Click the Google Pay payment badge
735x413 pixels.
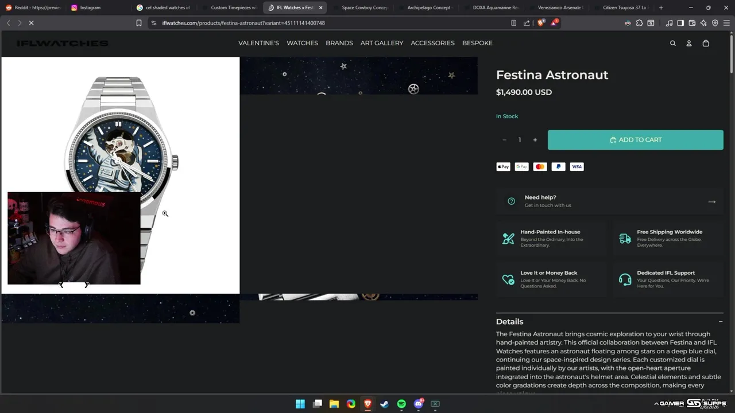pos(521,167)
